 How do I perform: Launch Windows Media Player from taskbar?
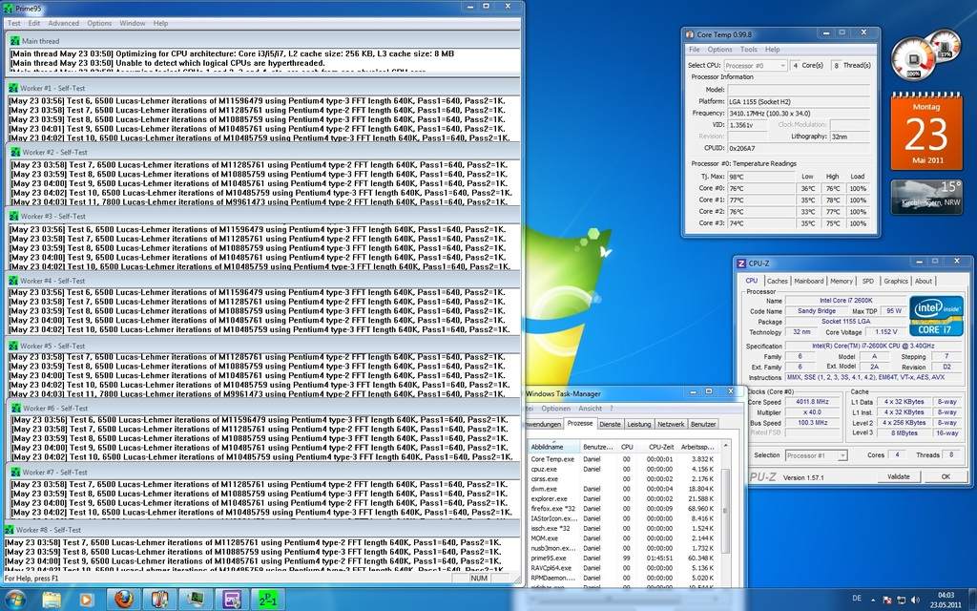coord(86,600)
